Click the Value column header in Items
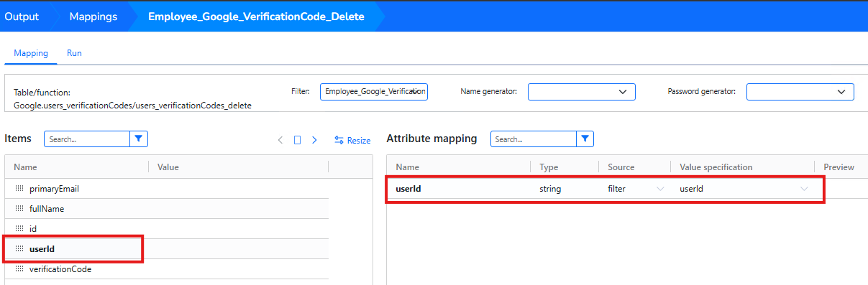868x285 pixels. (168, 167)
